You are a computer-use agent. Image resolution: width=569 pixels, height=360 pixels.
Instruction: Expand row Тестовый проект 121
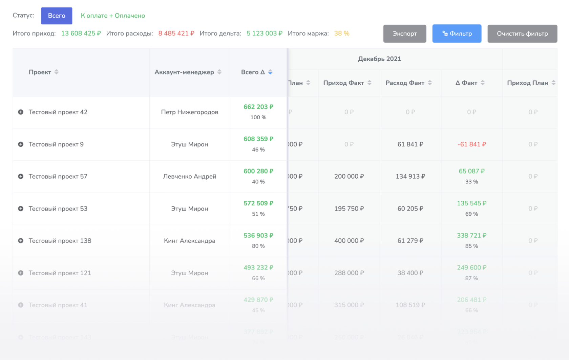[x=21, y=273]
